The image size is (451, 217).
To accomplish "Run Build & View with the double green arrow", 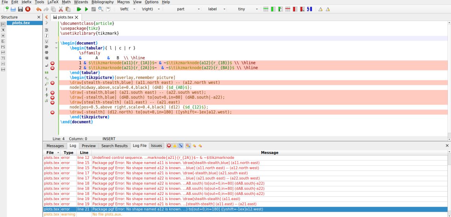I will tap(79, 9).
